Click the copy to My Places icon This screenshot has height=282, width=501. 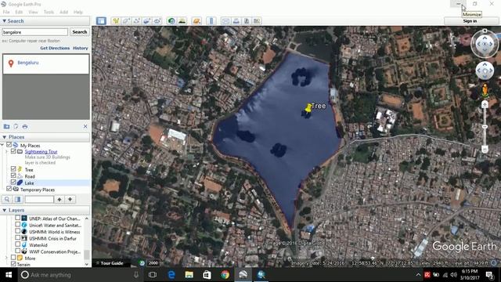(x=16, y=127)
